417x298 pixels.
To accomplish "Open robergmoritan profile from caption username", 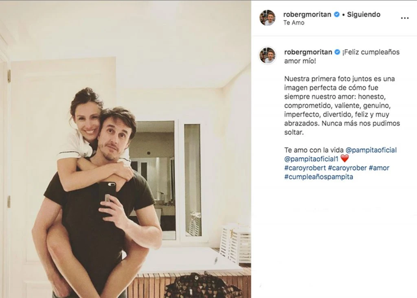I will point(308,52).
